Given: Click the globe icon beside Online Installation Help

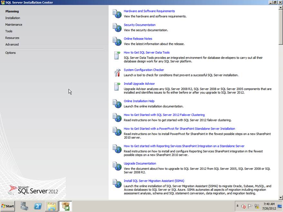Looking at the screenshot, I should [x=117, y=104].
